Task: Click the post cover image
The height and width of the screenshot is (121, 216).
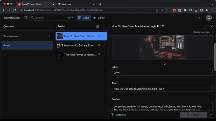Action: pos(162,47)
